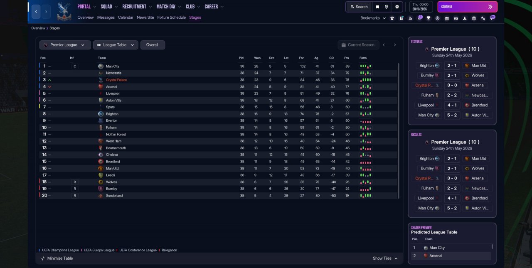
Task: Expand the Club menu chevron
Action: tap(198, 7)
